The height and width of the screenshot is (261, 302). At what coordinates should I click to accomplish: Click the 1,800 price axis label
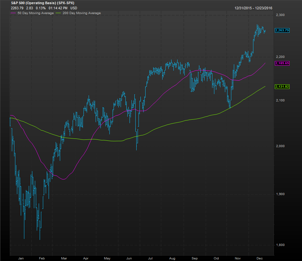280,245
